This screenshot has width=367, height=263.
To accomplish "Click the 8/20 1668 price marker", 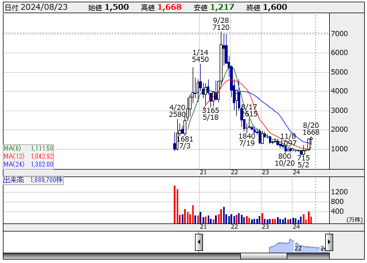I will (311, 128).
